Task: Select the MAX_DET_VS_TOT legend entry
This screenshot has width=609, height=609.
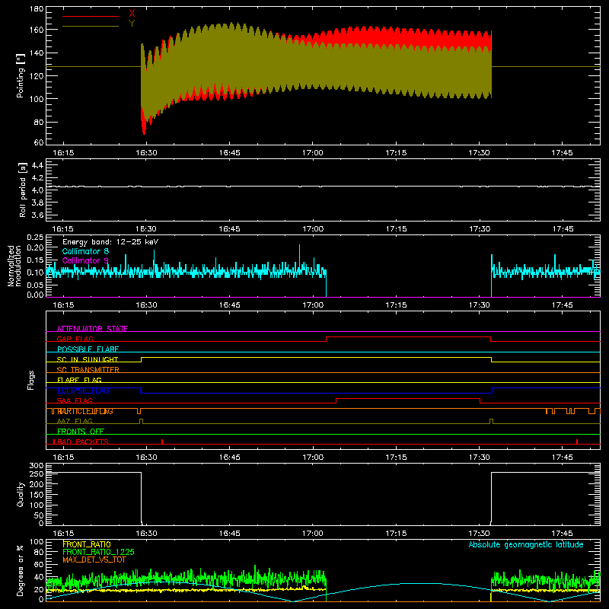Action: 94,560
